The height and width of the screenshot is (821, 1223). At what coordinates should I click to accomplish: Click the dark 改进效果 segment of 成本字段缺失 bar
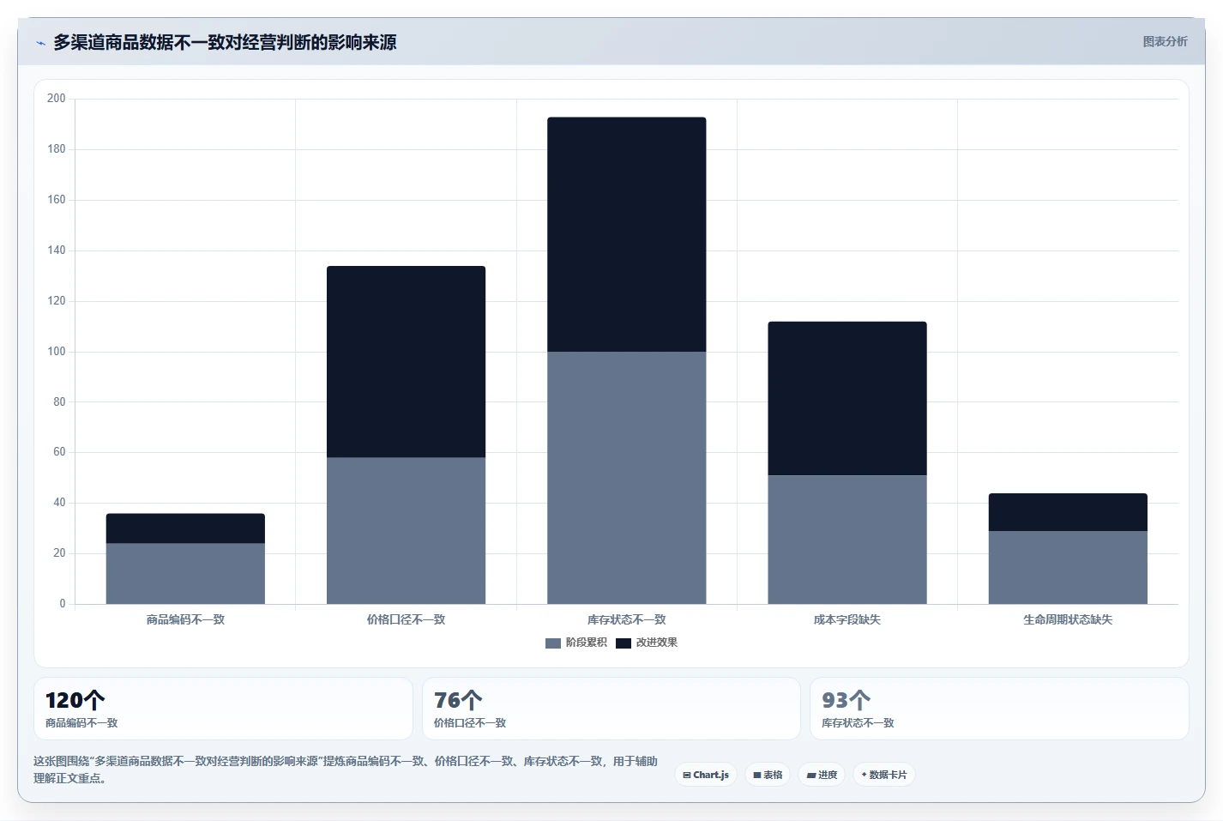(x=847, y=398)
